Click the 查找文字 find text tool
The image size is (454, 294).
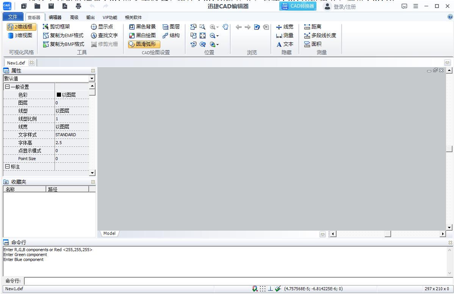coord(104,36)
